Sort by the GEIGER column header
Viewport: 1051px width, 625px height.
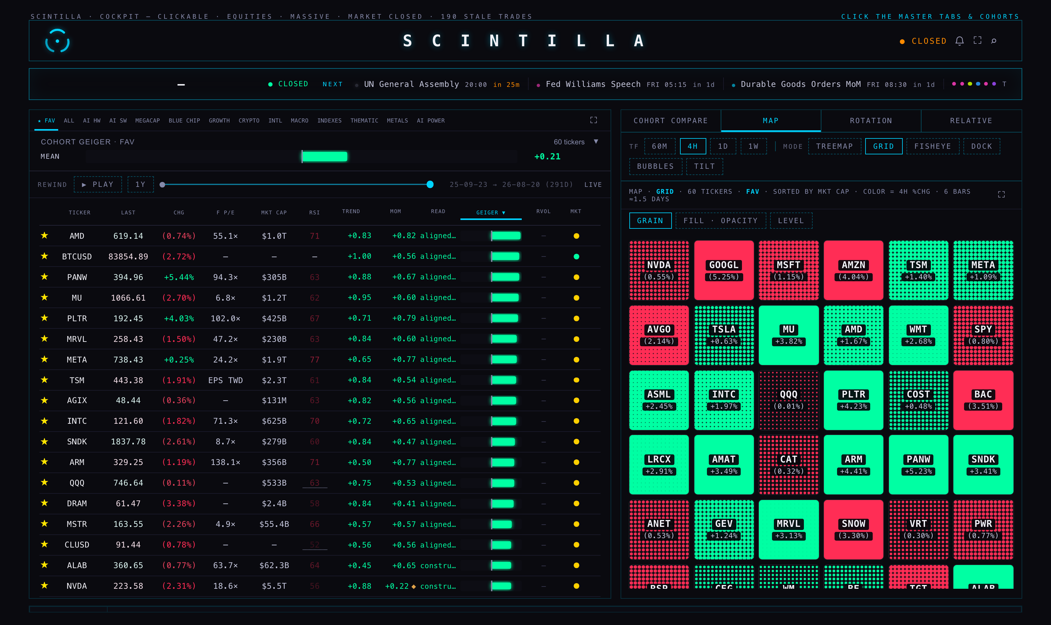491,213
